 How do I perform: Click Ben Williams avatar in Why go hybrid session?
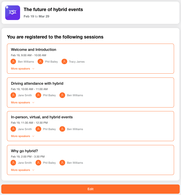tap(62, 163)
